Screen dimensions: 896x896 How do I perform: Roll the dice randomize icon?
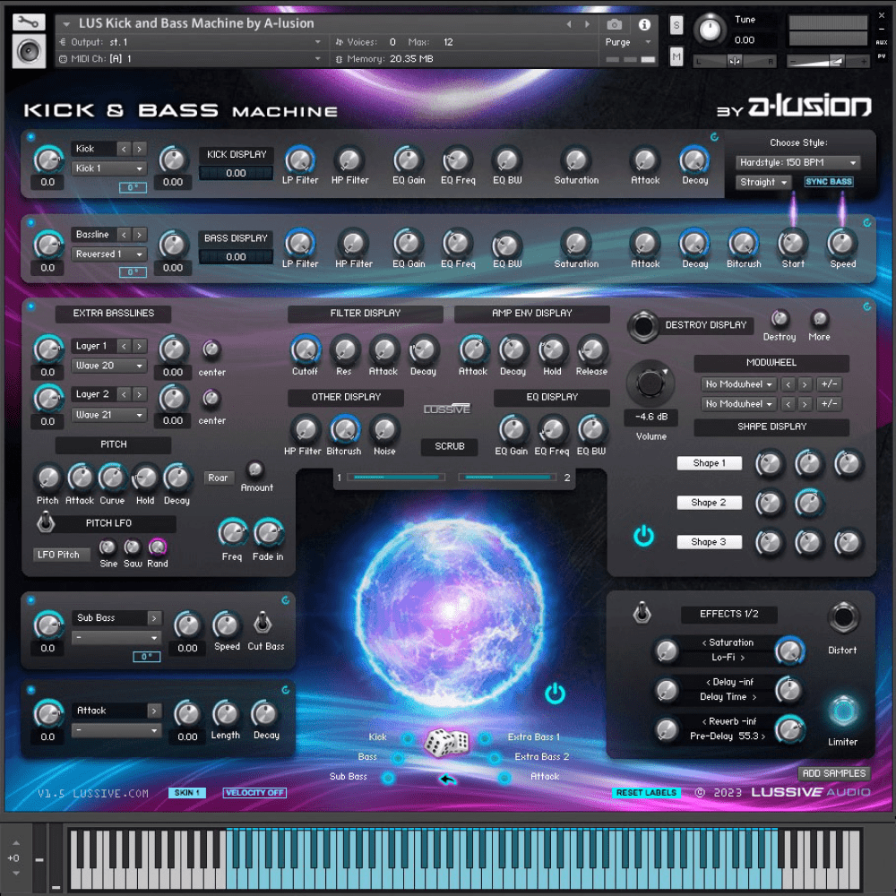pos(447,742)
